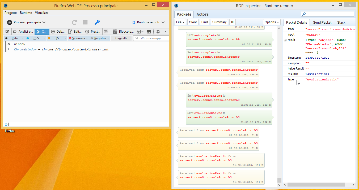Click the RDP Inspector search box
Viewport: 359px width, 190px height.
[328, 14]
